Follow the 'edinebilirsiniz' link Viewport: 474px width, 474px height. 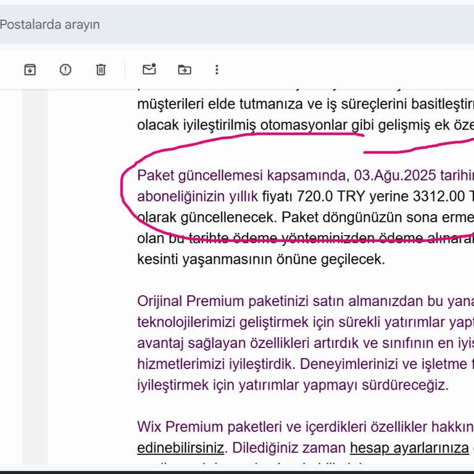click(x=180, y=447)
